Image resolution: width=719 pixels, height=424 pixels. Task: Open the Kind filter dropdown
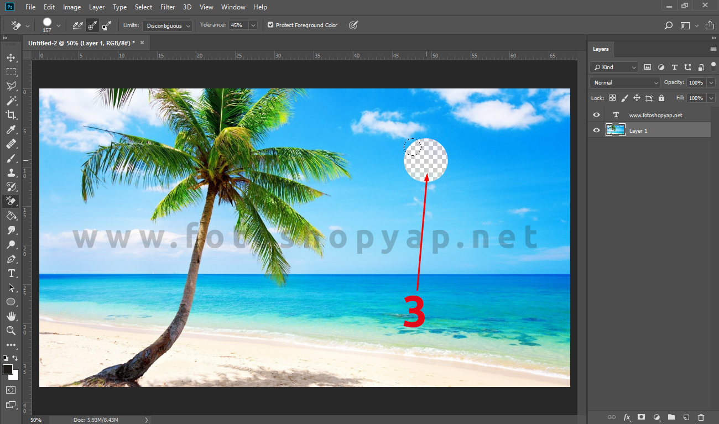pyautogui.click(x=614, y=67)
